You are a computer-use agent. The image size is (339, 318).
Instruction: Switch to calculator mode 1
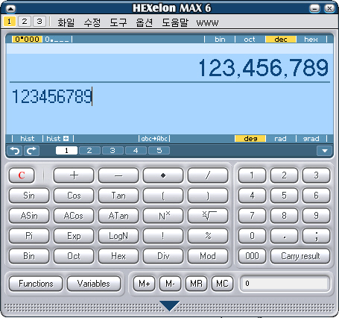coord(10,22)
